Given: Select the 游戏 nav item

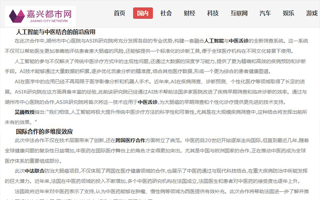Looking at the screenshot, I should click(x=312, y=13).
